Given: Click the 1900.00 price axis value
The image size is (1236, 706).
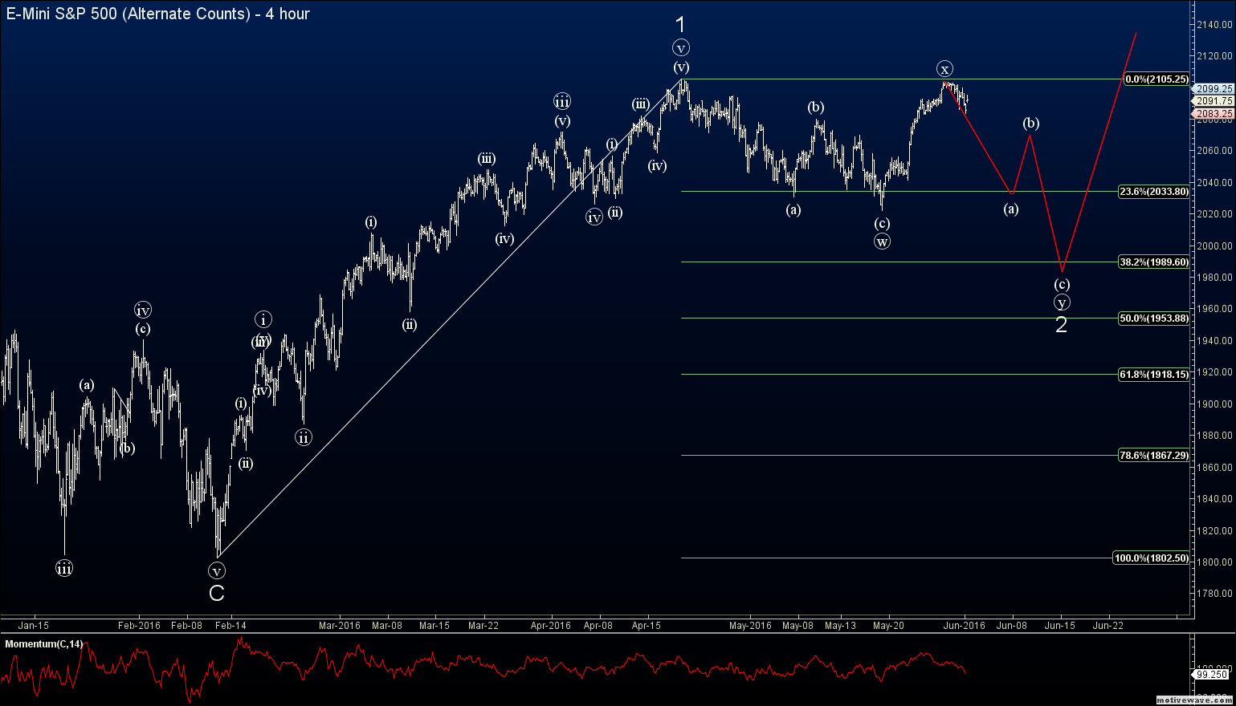Looking at the screenshot, I should pyautogui.click(x=1214, y=404).
